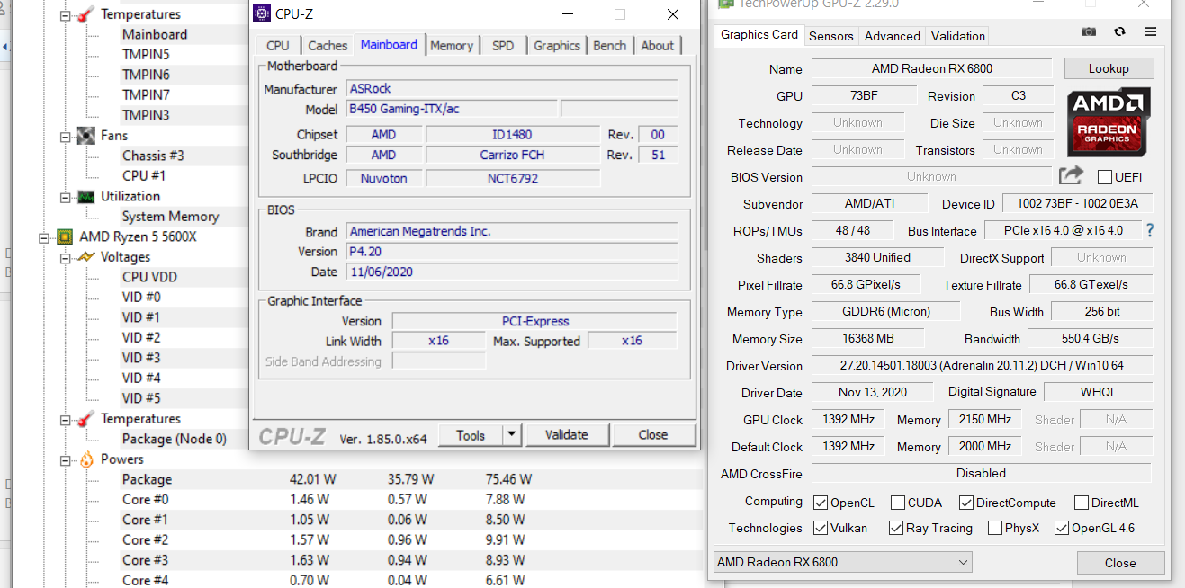Click the Fans category icon
The height and width of the screenshot is (588, 1185).
(86, 136)
